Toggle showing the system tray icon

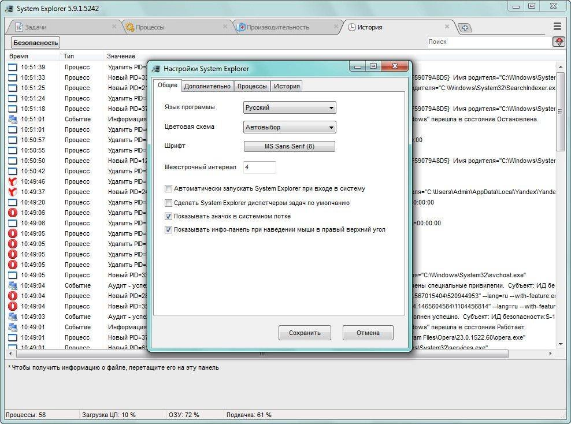(x=168, y=216)
